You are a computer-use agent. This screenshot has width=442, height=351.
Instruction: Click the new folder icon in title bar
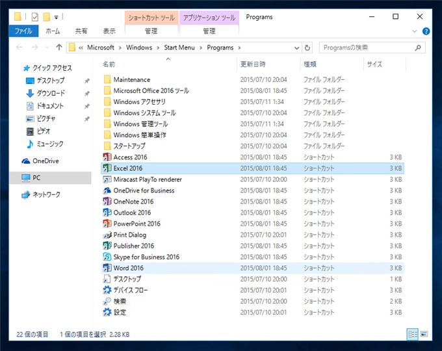[47, 17]
